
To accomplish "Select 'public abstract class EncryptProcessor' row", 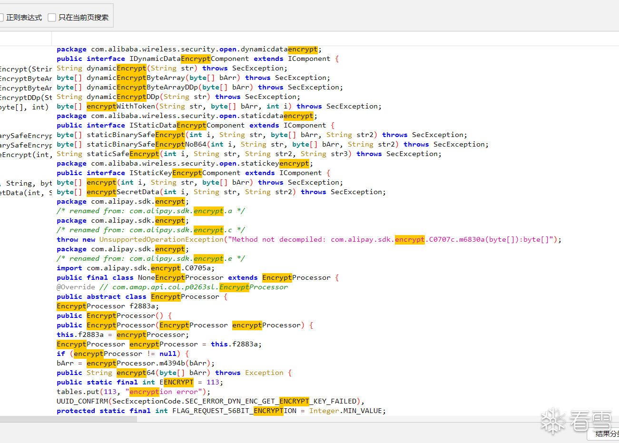I will (142, 297).
